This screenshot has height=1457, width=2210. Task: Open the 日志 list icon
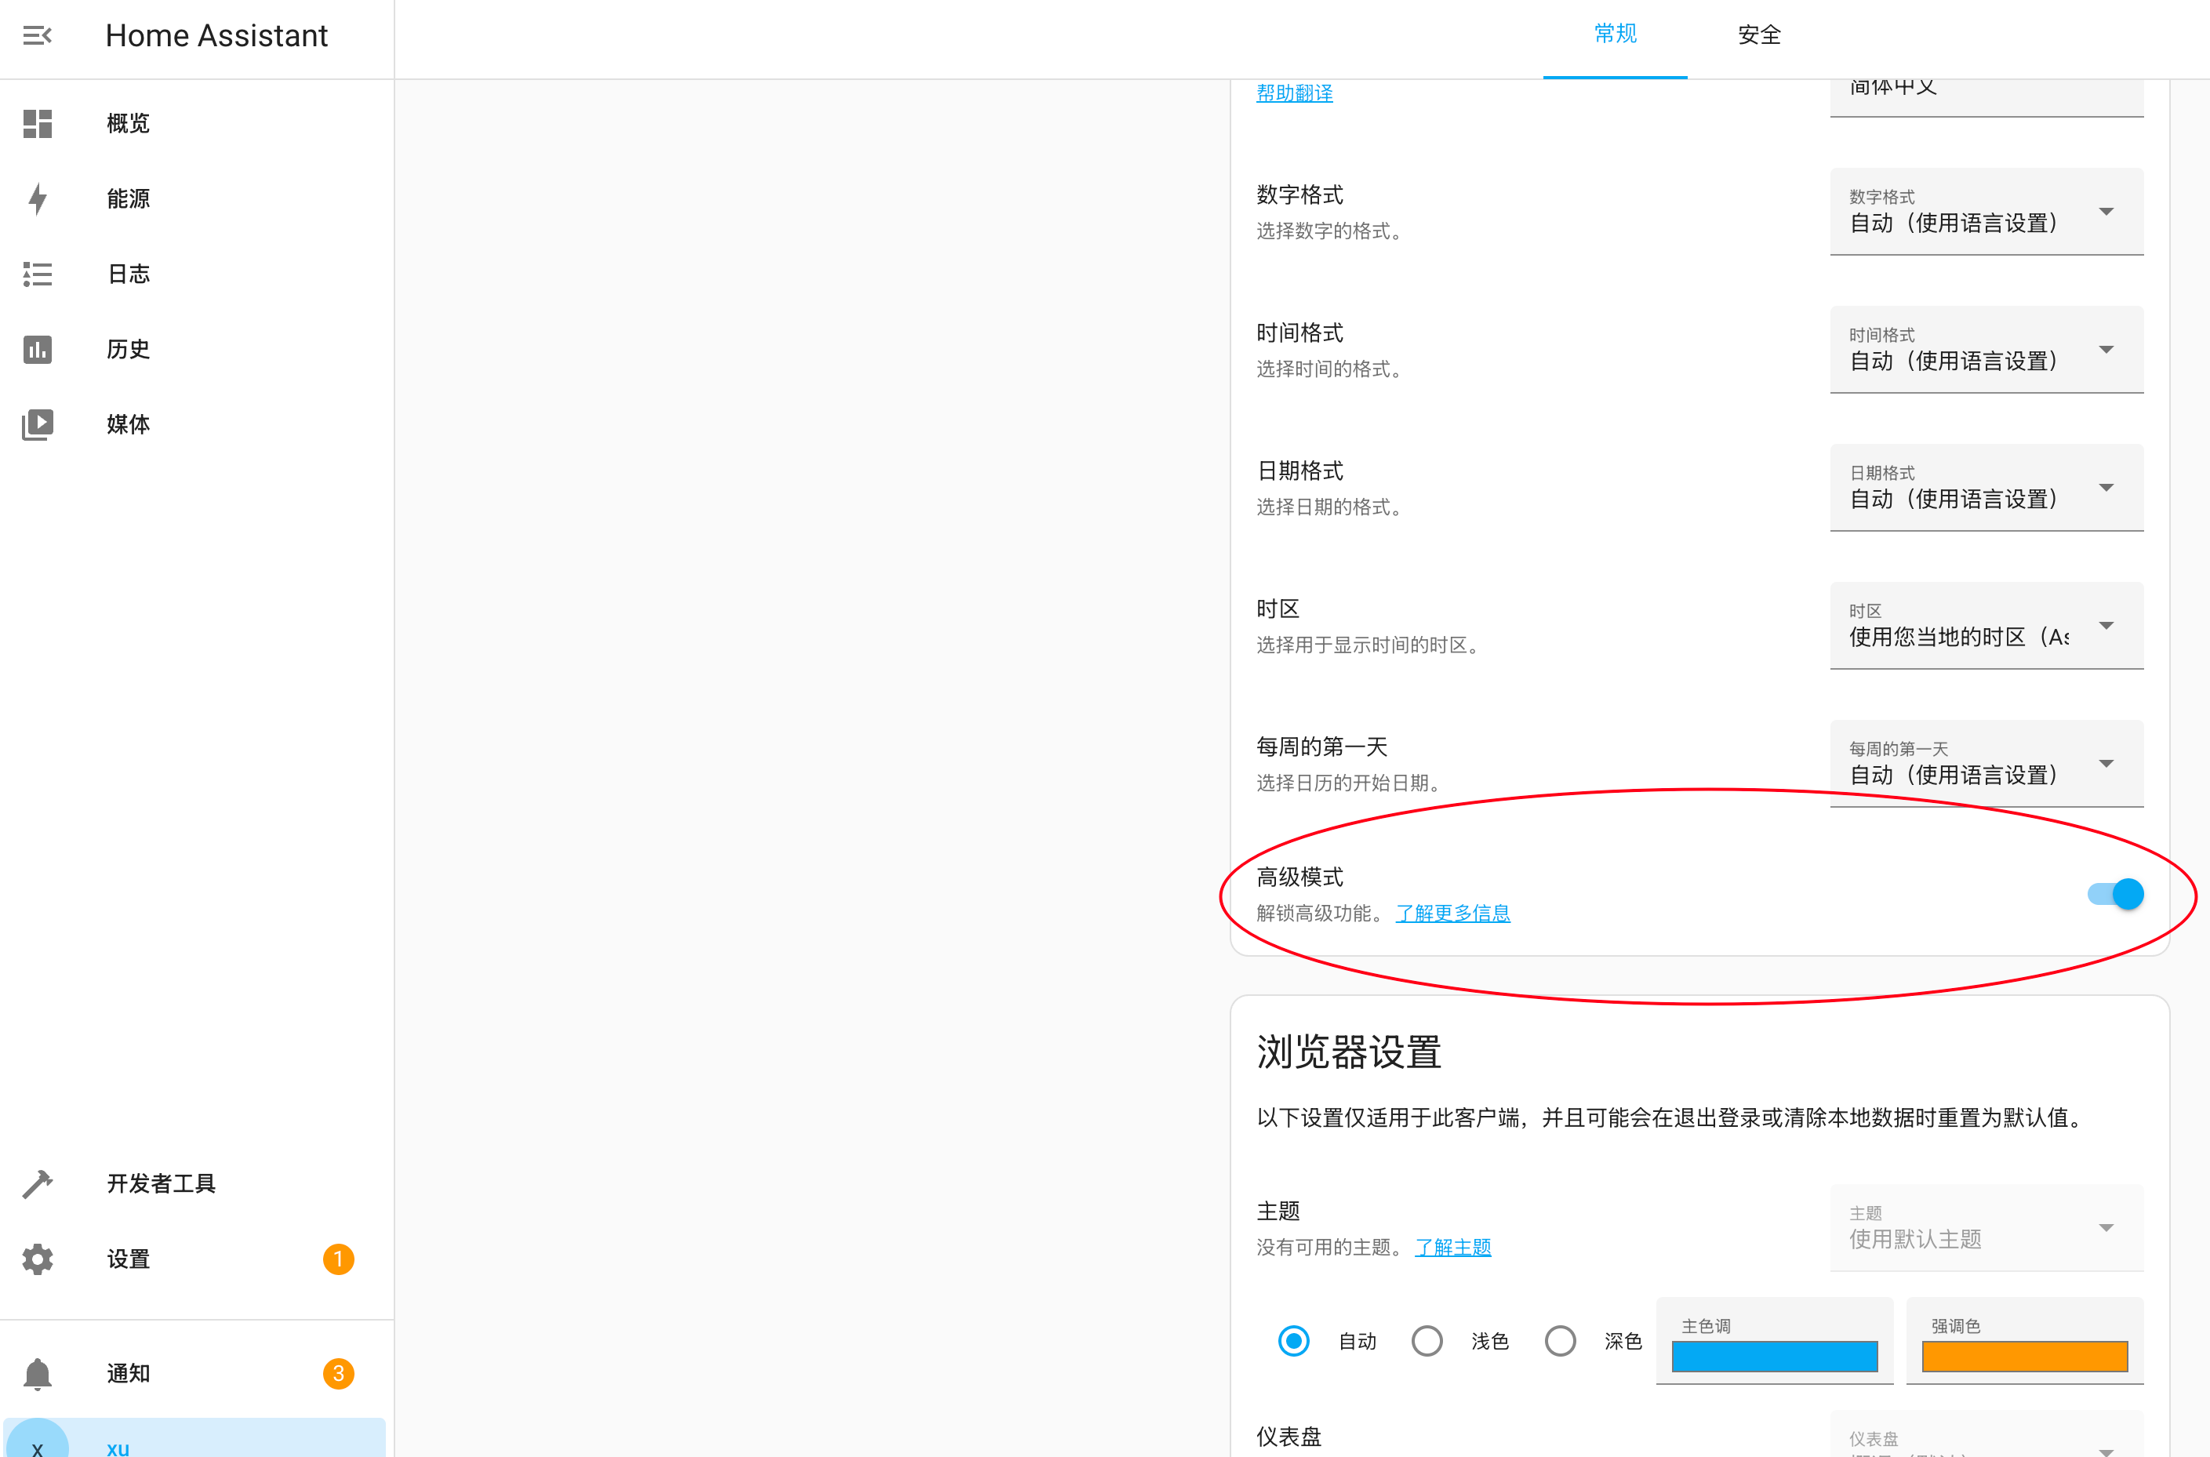pyautogui.click(x=37, y=274)
